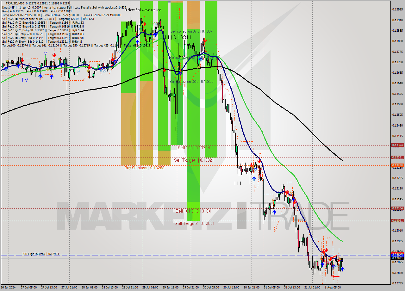Click the '0.13811' point C value label
The image size is (405, 291).
(x=182, y=37)
